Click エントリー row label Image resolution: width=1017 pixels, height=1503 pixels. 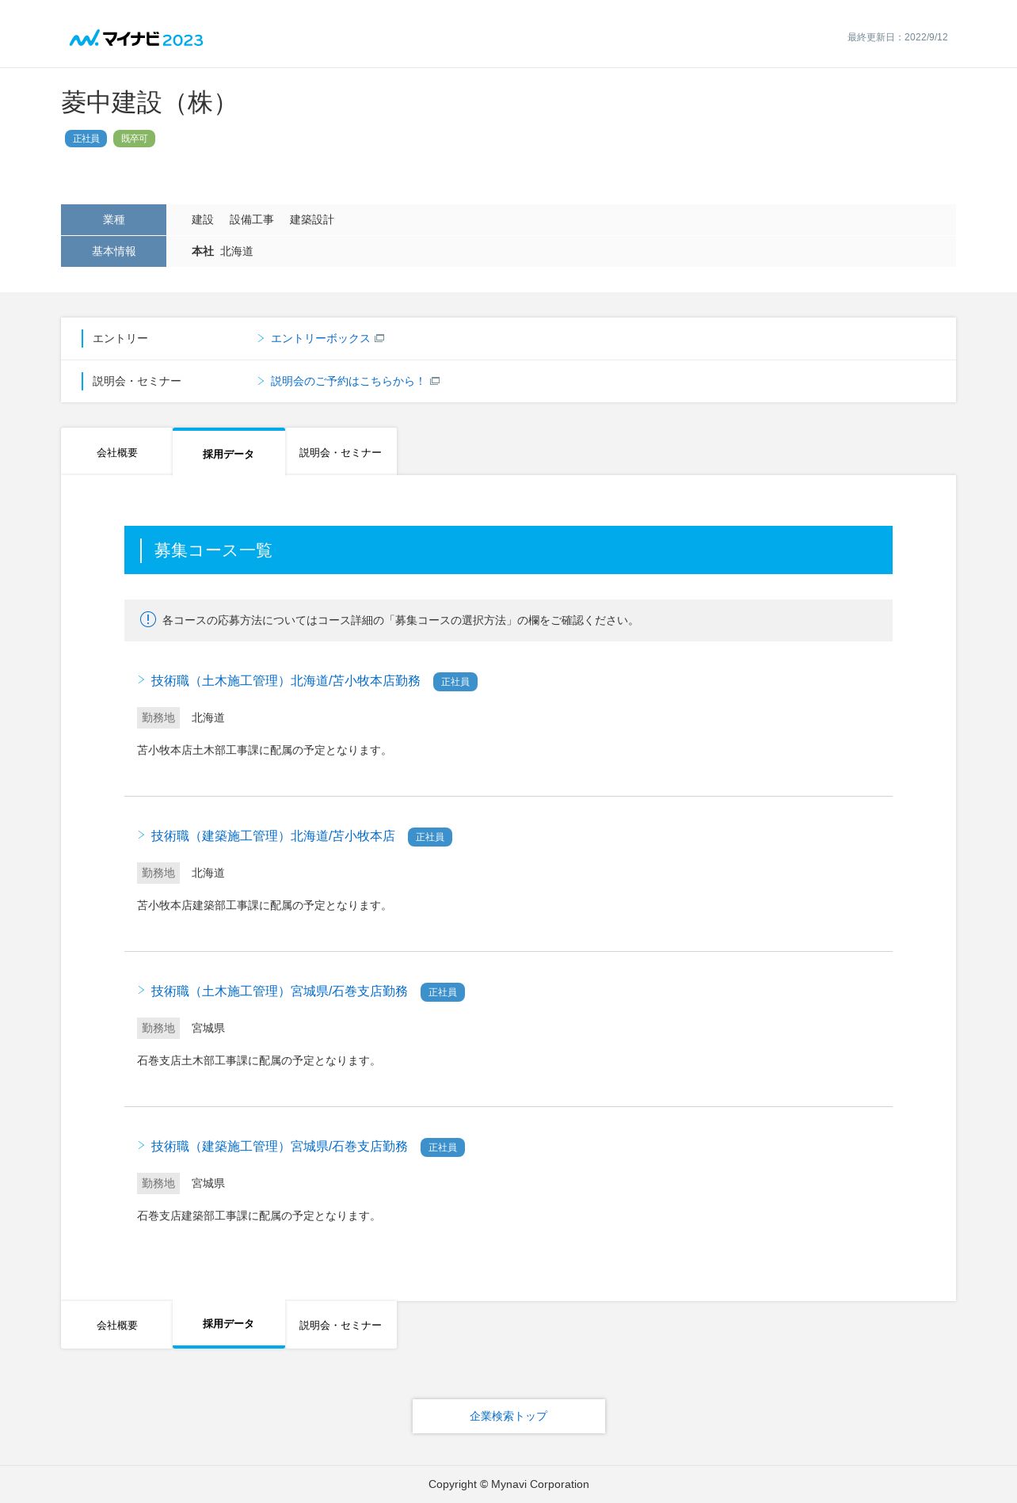coord(120,338)
